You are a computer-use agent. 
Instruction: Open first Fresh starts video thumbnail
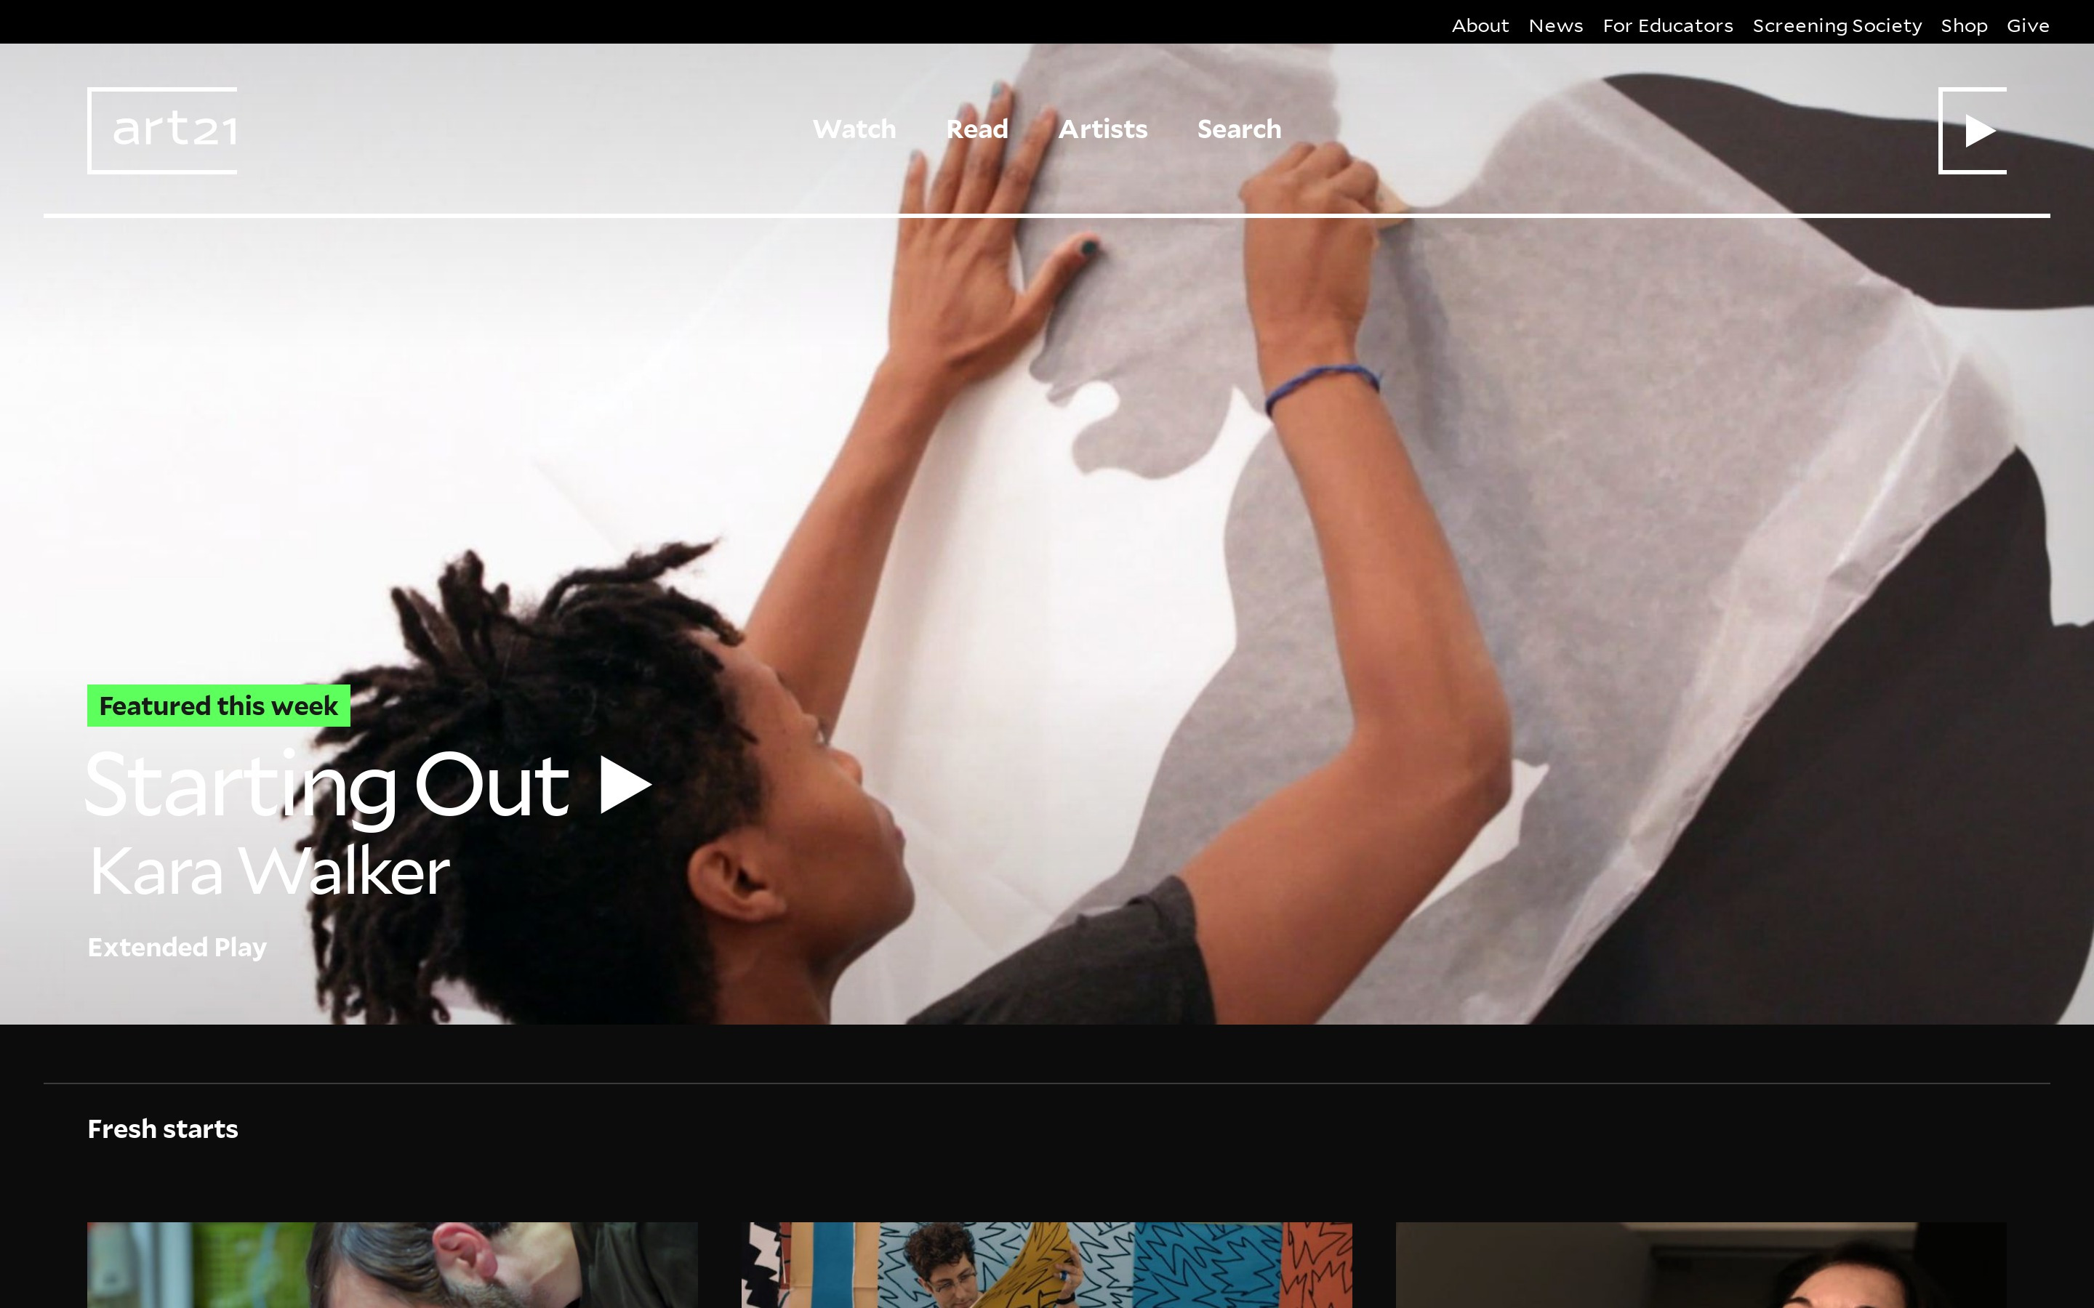coord(392,1264)
